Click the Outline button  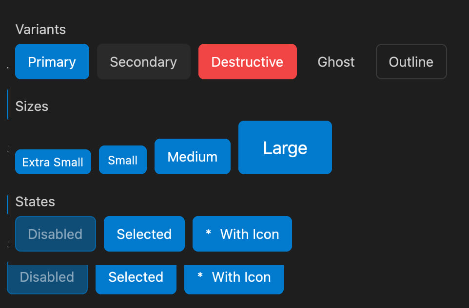(x=411, y=62)
